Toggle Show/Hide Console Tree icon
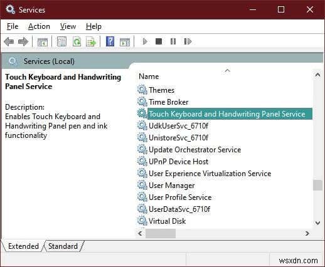The height and width of the screenshot is (267, 325). (43, 41)
